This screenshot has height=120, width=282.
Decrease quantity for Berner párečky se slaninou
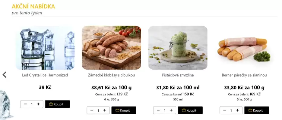[x=225, y=110]
